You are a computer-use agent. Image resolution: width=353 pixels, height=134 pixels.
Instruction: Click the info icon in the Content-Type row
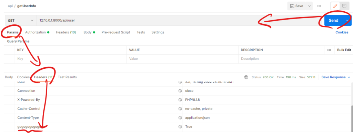[180, 118]
